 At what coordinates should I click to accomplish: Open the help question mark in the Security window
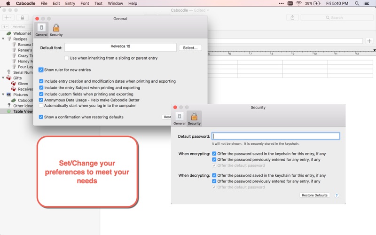(337, 196)
